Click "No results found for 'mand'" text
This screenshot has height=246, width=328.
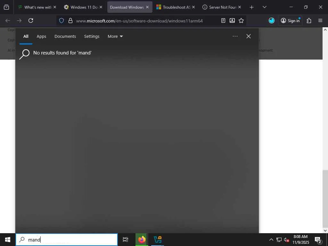coord(62,53)
